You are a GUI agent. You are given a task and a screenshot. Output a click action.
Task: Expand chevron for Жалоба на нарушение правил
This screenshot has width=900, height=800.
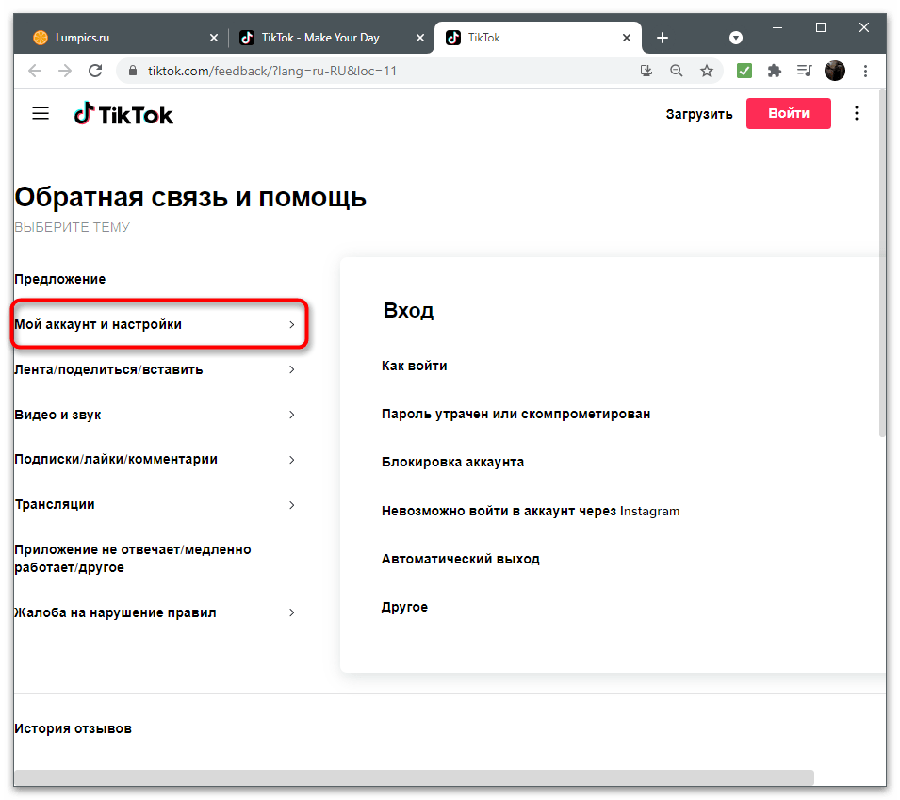(x=291, y=612)
